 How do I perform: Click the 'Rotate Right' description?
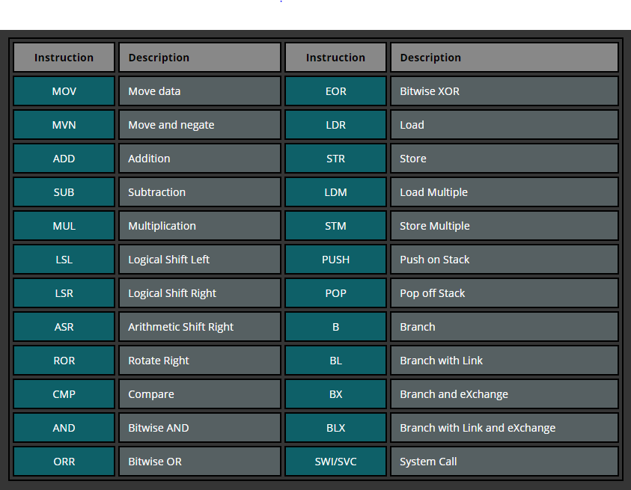point(200,361)
